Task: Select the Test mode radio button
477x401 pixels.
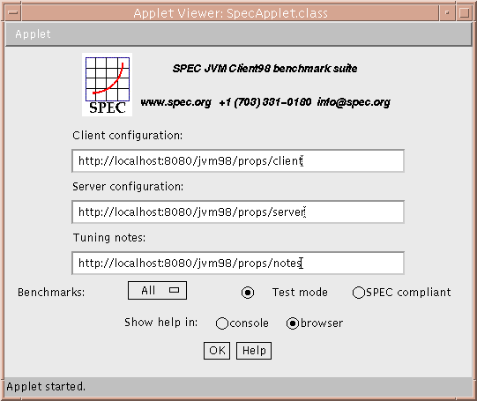Action: tap(248, 293)
